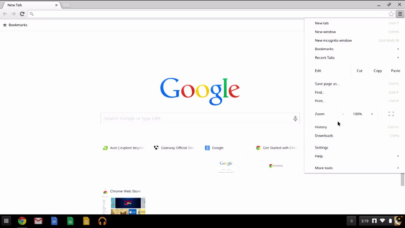Go forward with the forward arrow

(13, 14)
